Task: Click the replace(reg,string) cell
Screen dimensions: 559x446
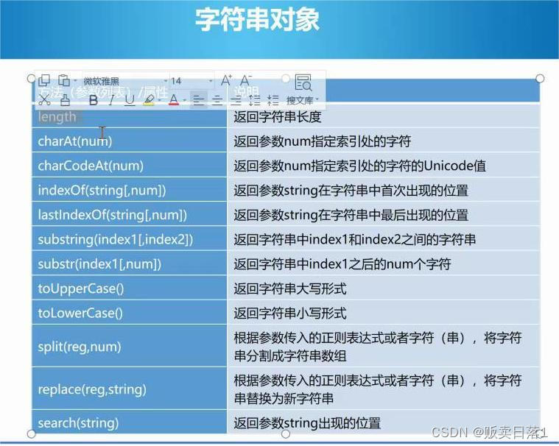Action: click(x=129, y=389)
